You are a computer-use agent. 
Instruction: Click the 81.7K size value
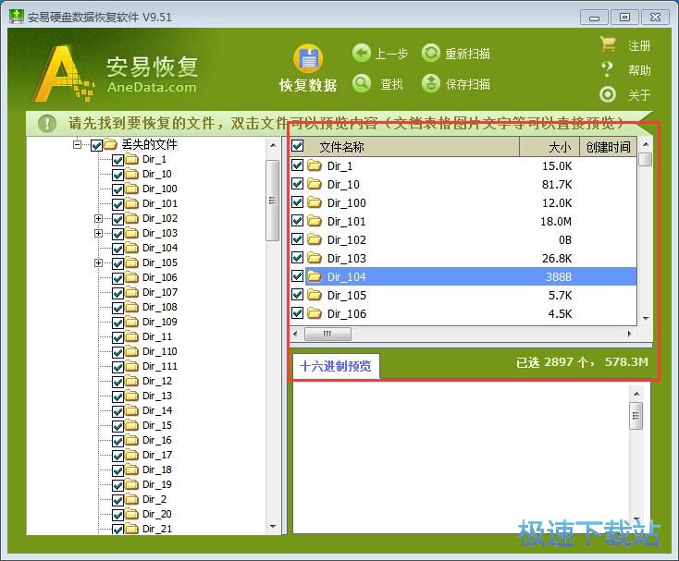coord(557,185)
